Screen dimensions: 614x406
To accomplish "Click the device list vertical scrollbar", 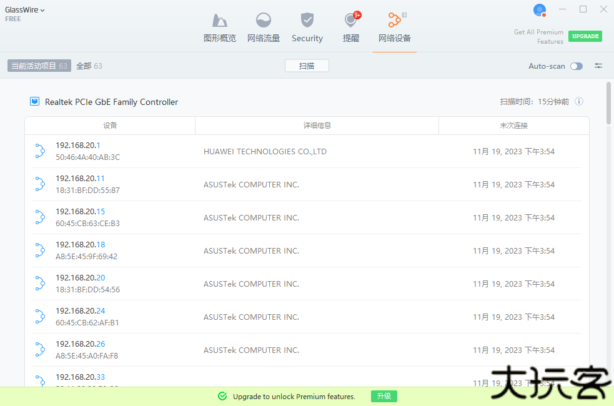I will [x=608, y=103].
